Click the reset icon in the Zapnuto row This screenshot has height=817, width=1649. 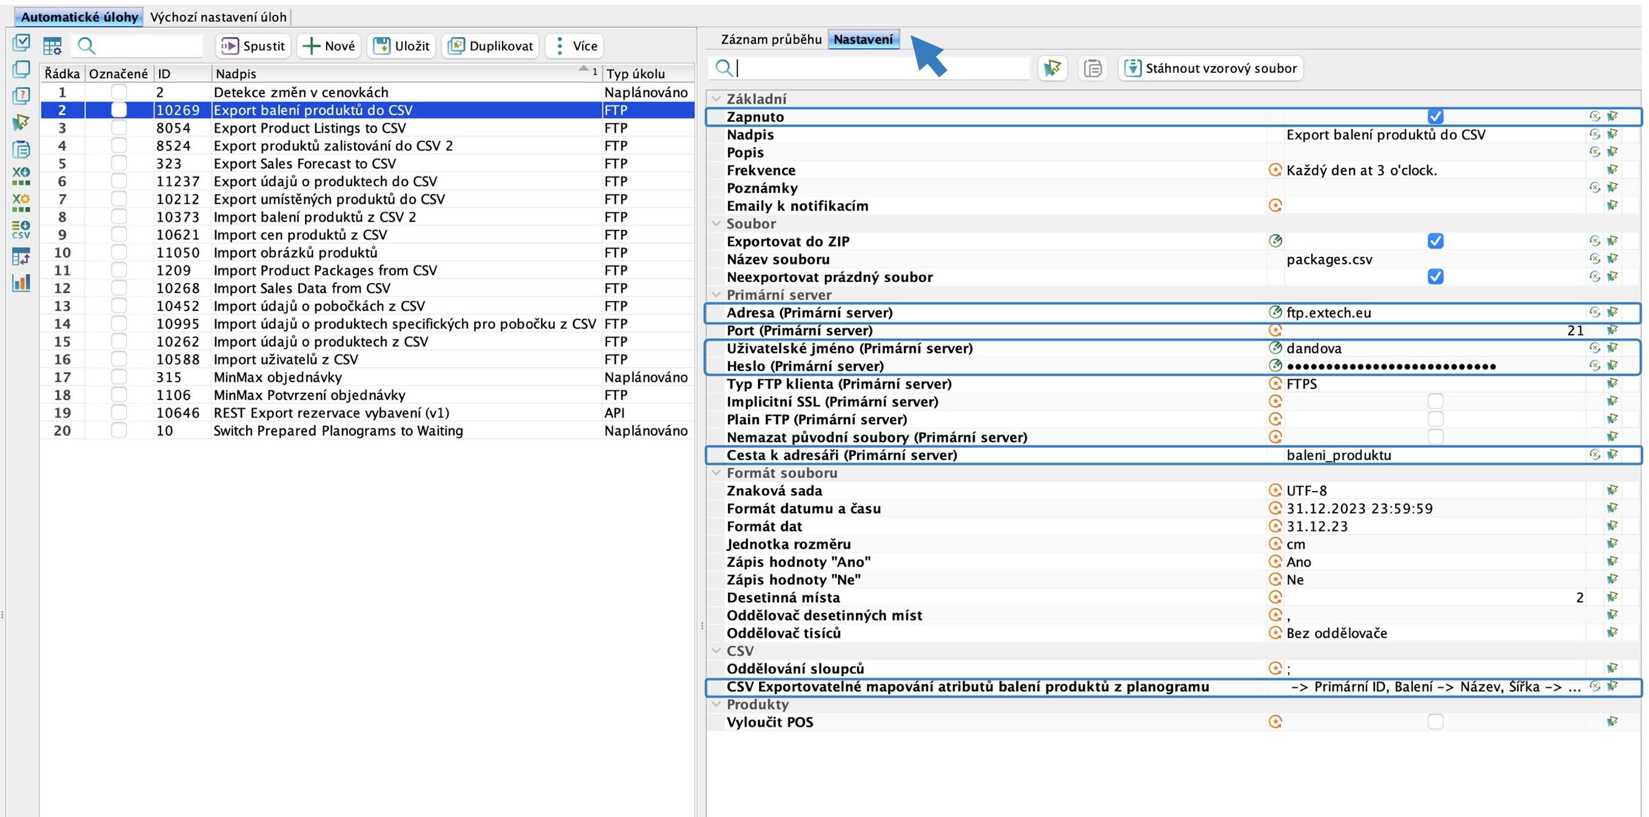click(1594, 116)
